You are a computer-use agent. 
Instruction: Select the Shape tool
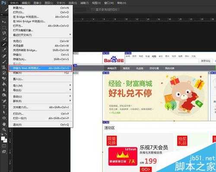4,118
